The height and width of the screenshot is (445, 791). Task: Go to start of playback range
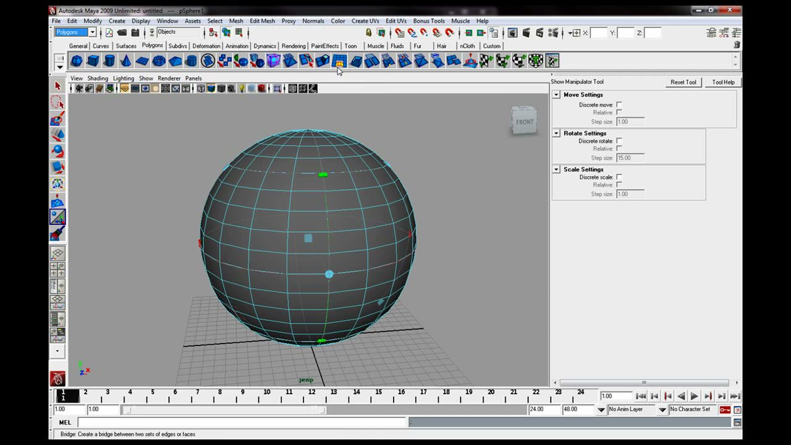[640, 396]
